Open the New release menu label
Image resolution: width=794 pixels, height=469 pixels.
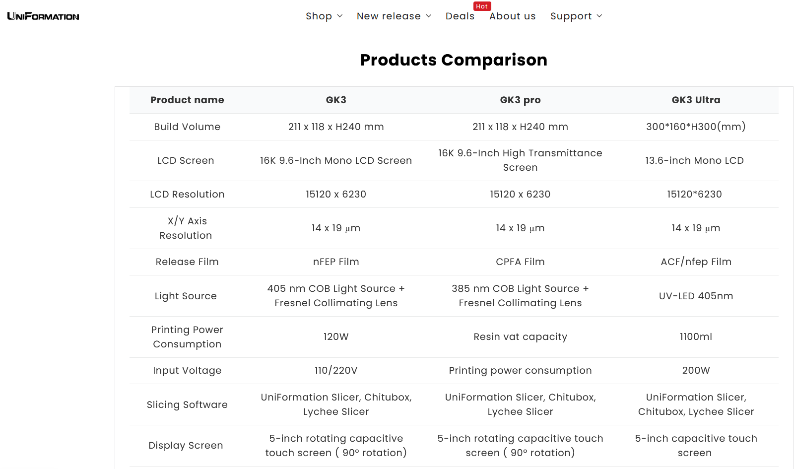pos(389,16)
